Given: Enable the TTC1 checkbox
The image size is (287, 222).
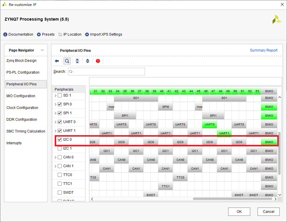Looking at the screenshot, I should tap(60, 184).
